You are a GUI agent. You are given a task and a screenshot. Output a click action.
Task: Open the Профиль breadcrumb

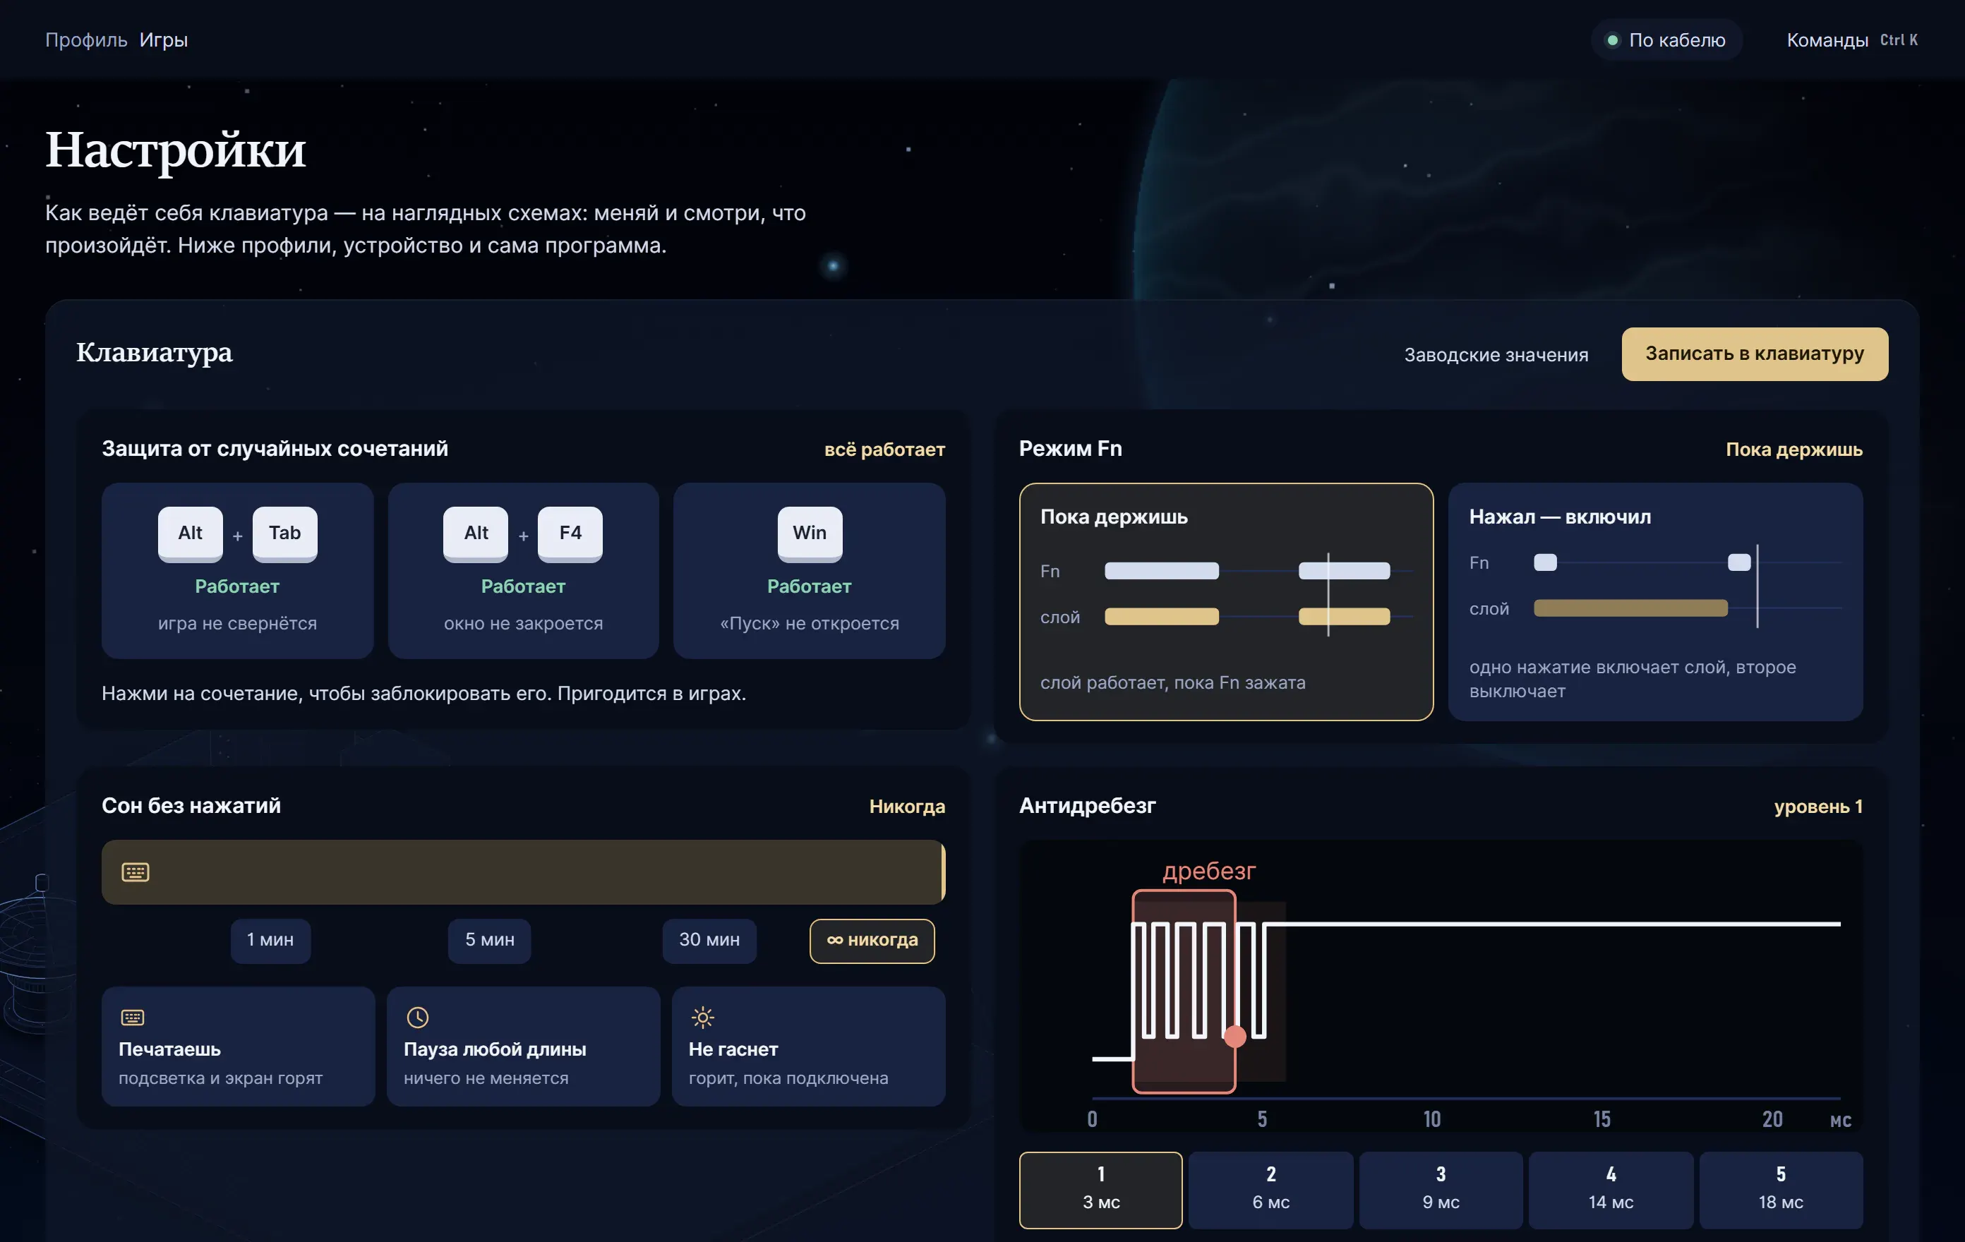(x=87, y=40)
